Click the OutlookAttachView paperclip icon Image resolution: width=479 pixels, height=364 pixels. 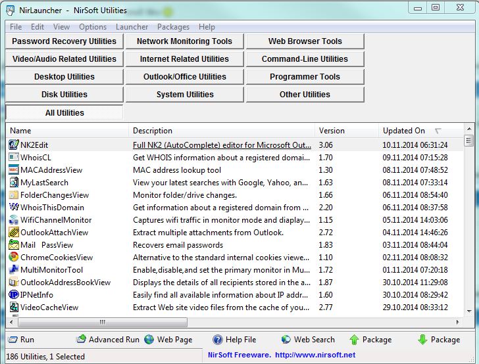14,232
